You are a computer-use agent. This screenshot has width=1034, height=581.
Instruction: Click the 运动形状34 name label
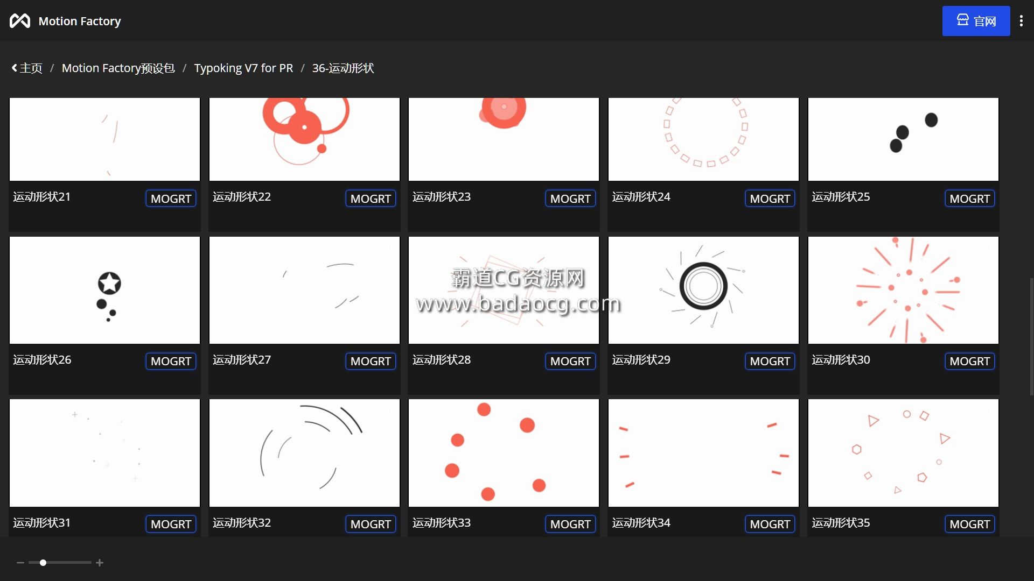point(641,523)
